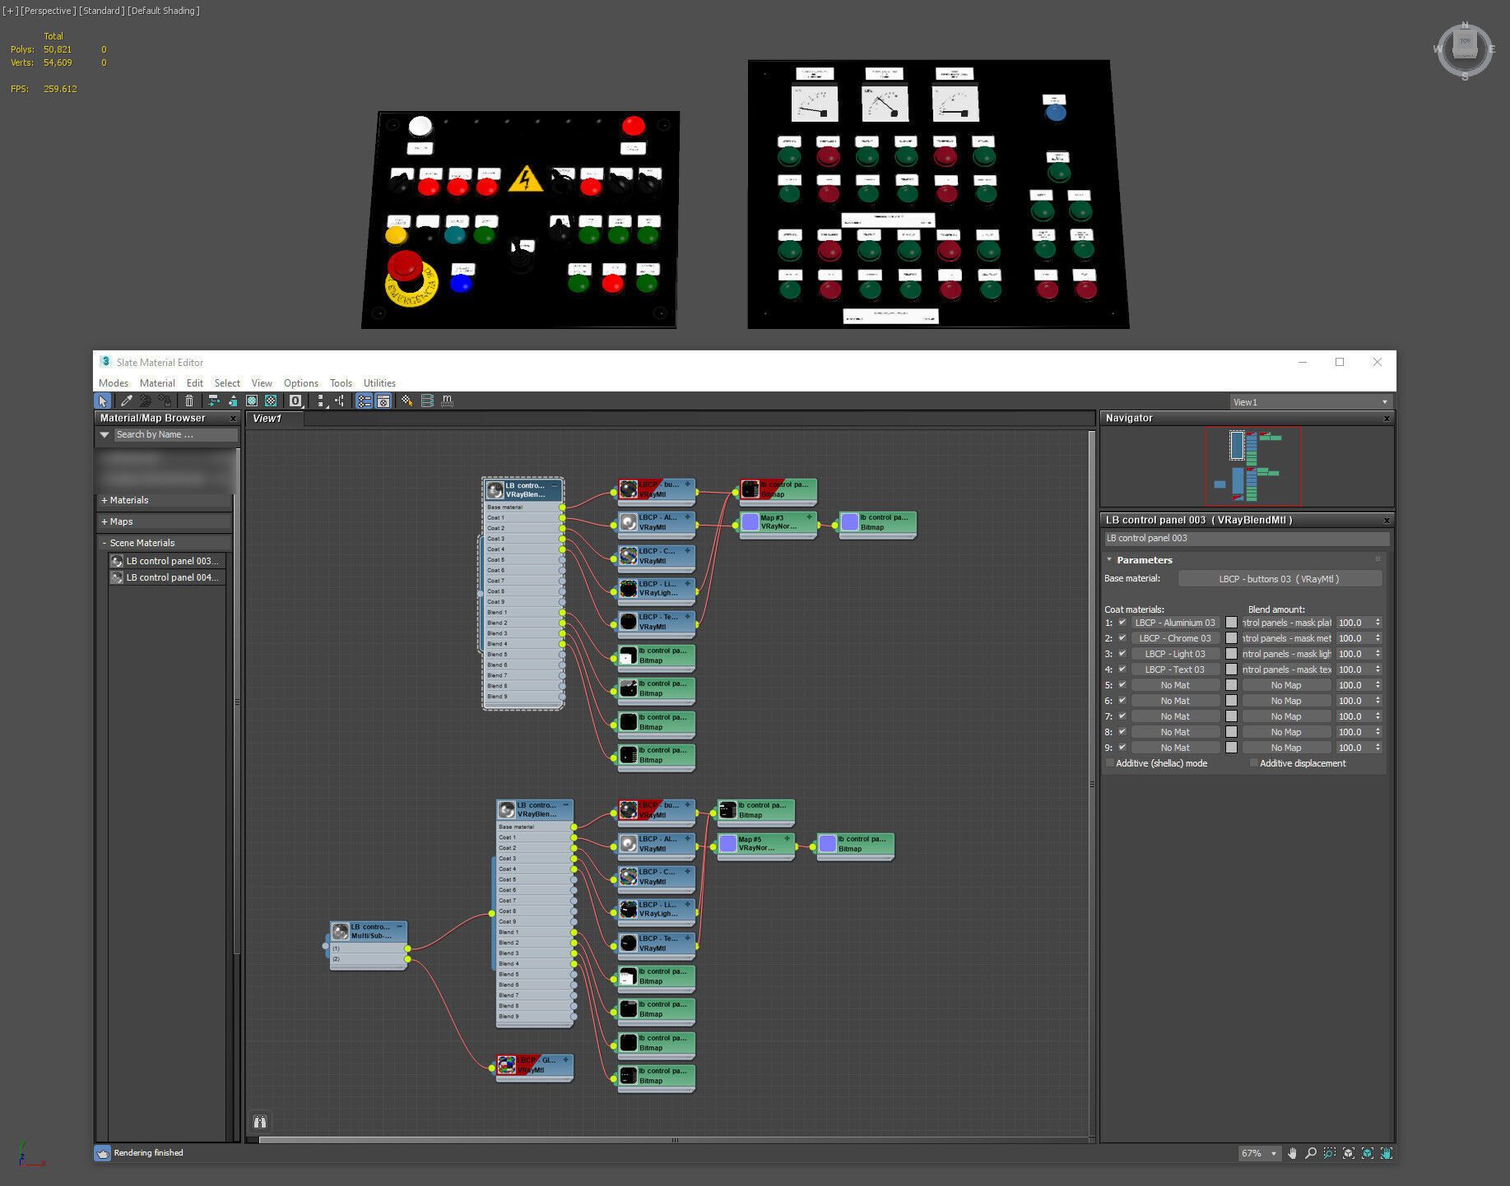Image resolution: width=1510 pixels, height=1186 pixels.
Task: Select LB control panel 003 in Scene Materials
Action: (167, 561)
